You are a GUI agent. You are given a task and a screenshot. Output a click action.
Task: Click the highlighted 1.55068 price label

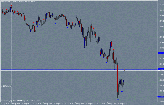[x=161, y=69]
